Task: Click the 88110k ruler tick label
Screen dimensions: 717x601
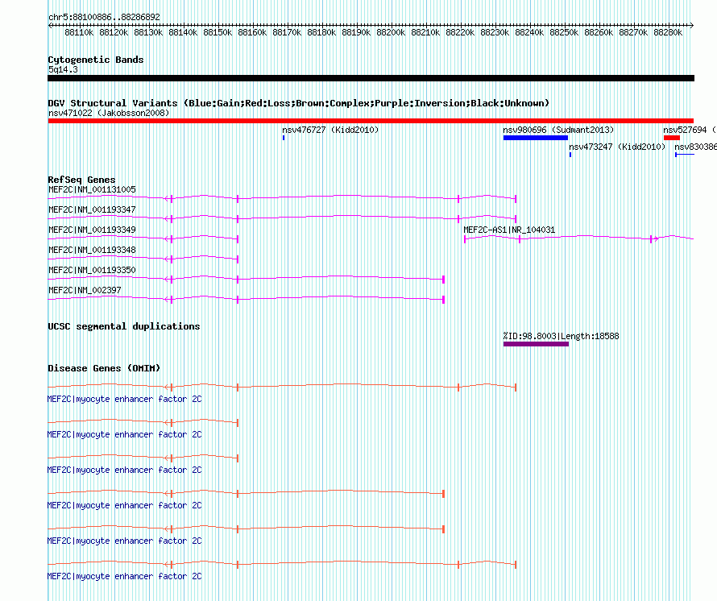Action: [x=79, y=32]
